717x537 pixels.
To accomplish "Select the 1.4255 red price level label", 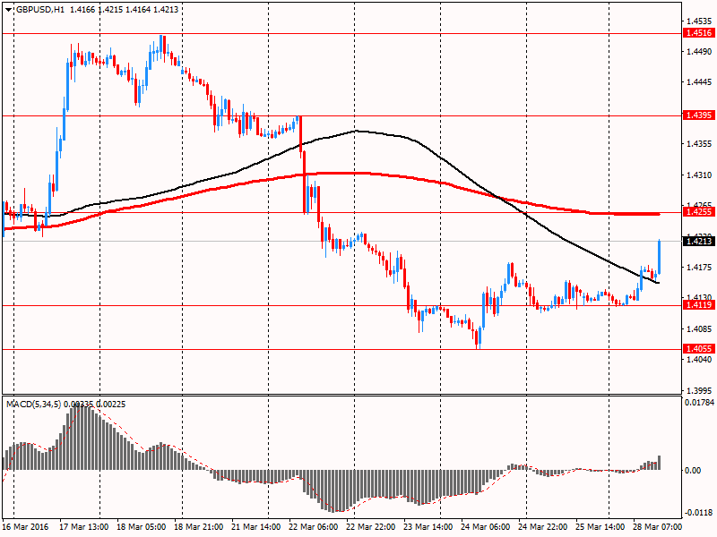I will tap(699, 212).
